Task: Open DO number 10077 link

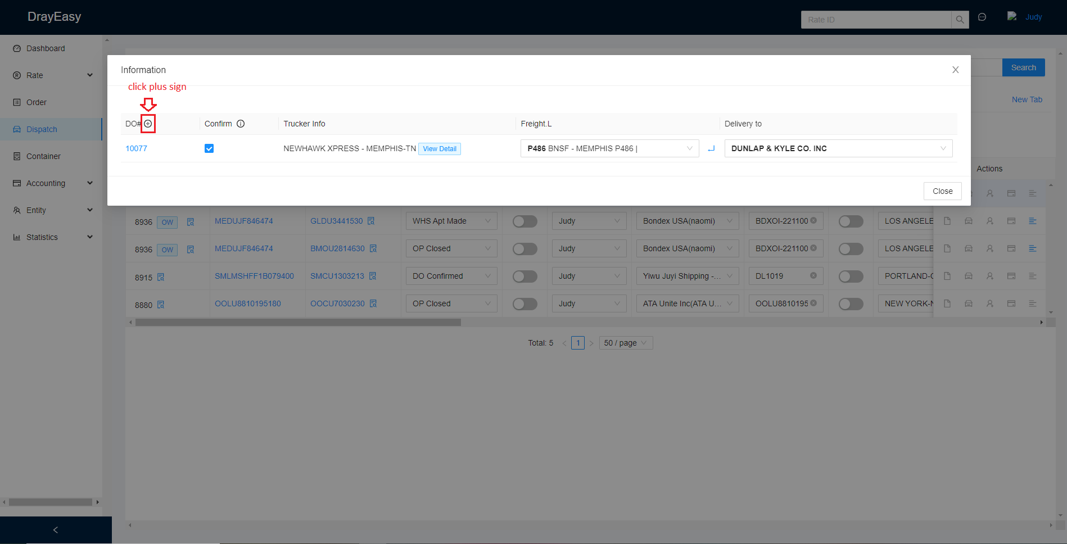Action: click(x=136, y=148)
